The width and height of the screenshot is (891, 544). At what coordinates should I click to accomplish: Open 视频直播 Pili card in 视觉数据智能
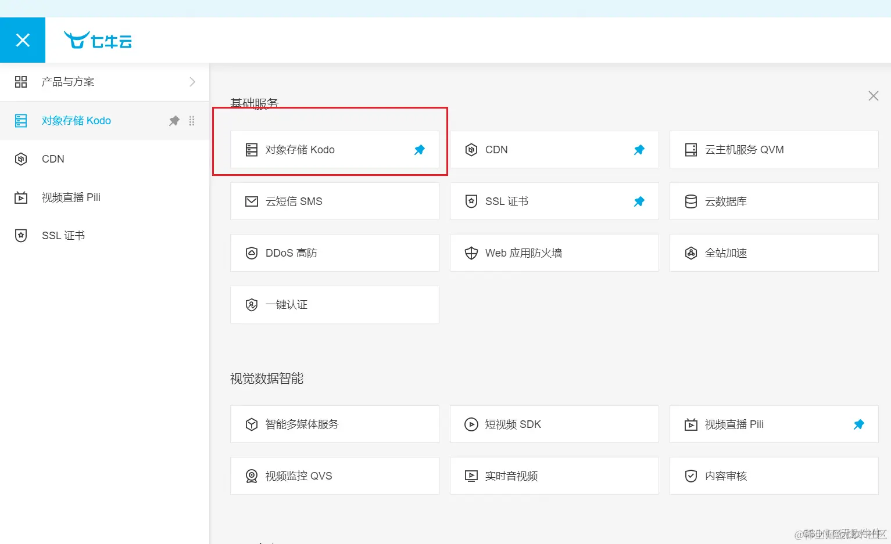coord(774,424)
